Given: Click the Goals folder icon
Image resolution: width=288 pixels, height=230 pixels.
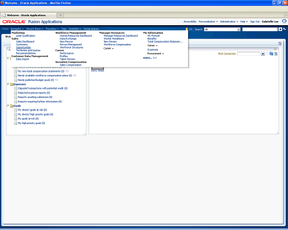Looking at the screenshot, I should coord(12,106).
